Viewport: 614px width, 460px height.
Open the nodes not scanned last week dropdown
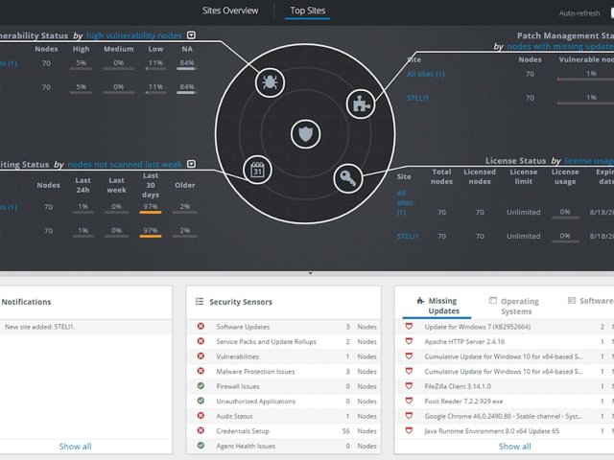click(x=192, y=165)
